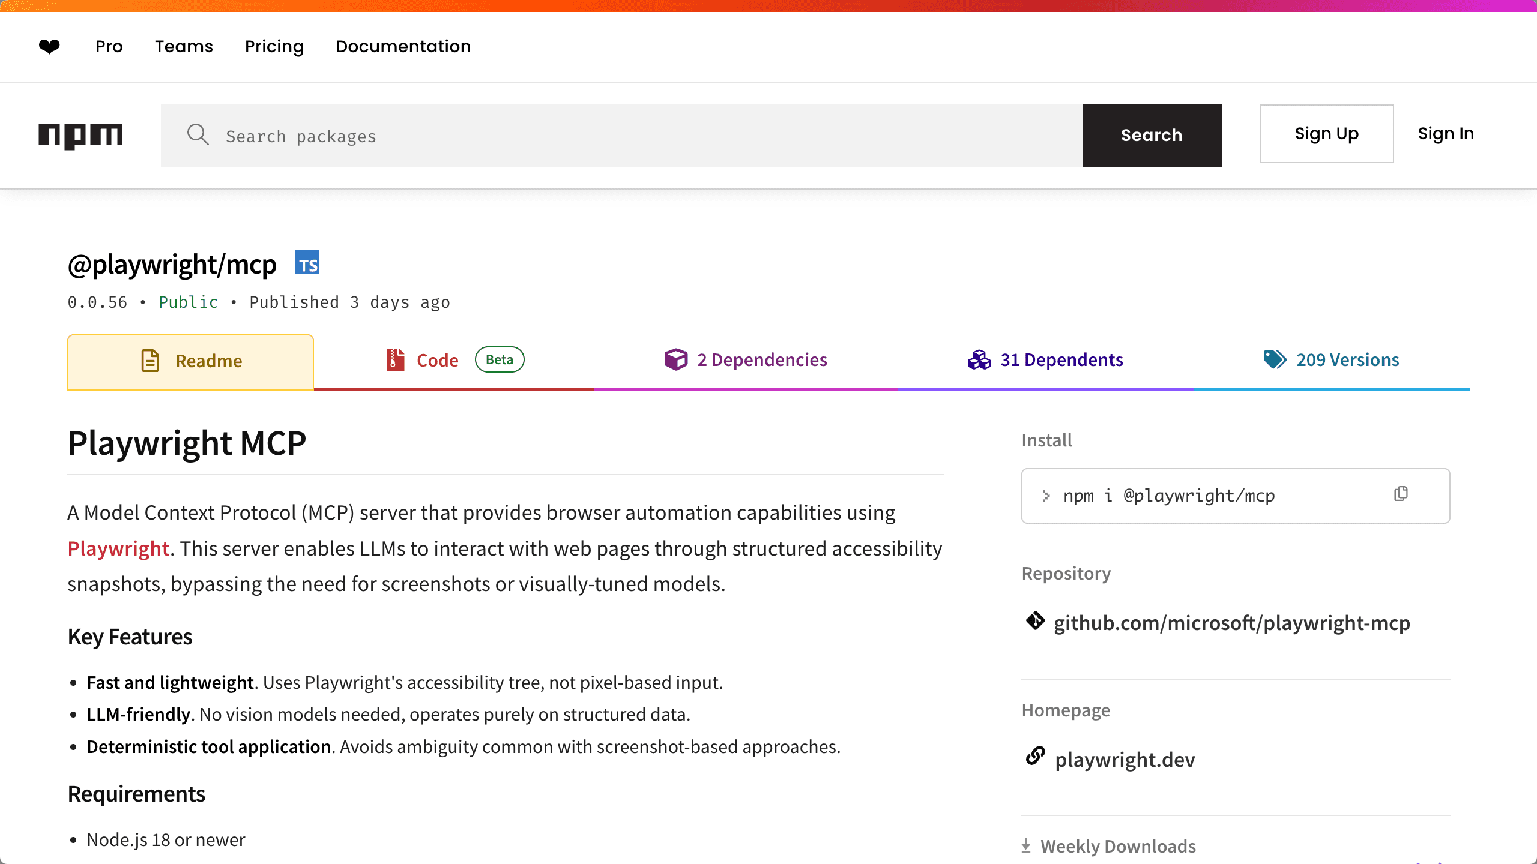
Task: Open the Pricing menu item
Action: tap(274, 46)
